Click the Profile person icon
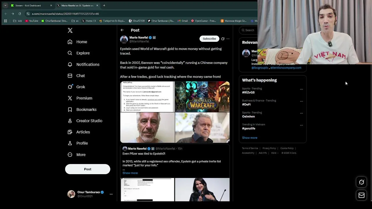This screenshot has height=209, width=372. click(x=70, y=143)
